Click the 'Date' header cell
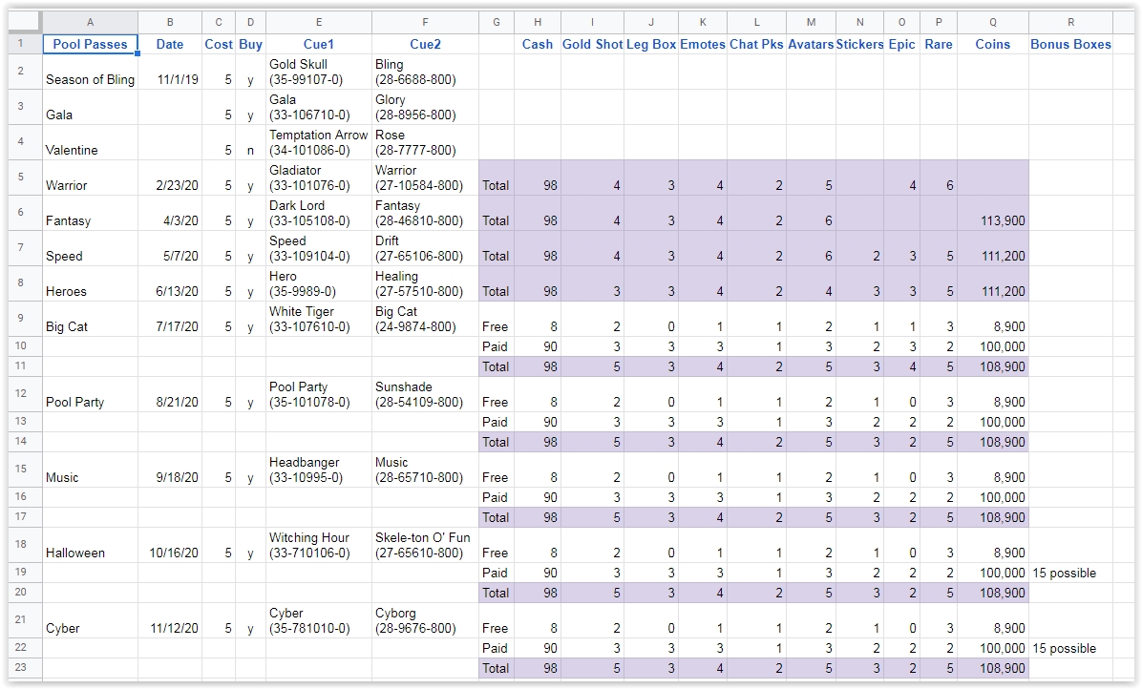This screenshot has height=689, width=1142. click(170, 44)
